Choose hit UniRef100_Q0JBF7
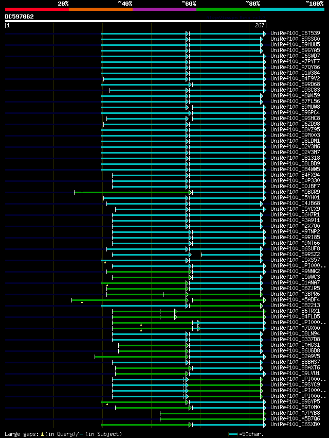329x438 pixels. click(x=295, y=186)
